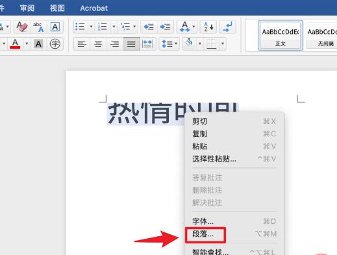Align text left
Screen dimensions: 337x255
[x=82, y=44]
